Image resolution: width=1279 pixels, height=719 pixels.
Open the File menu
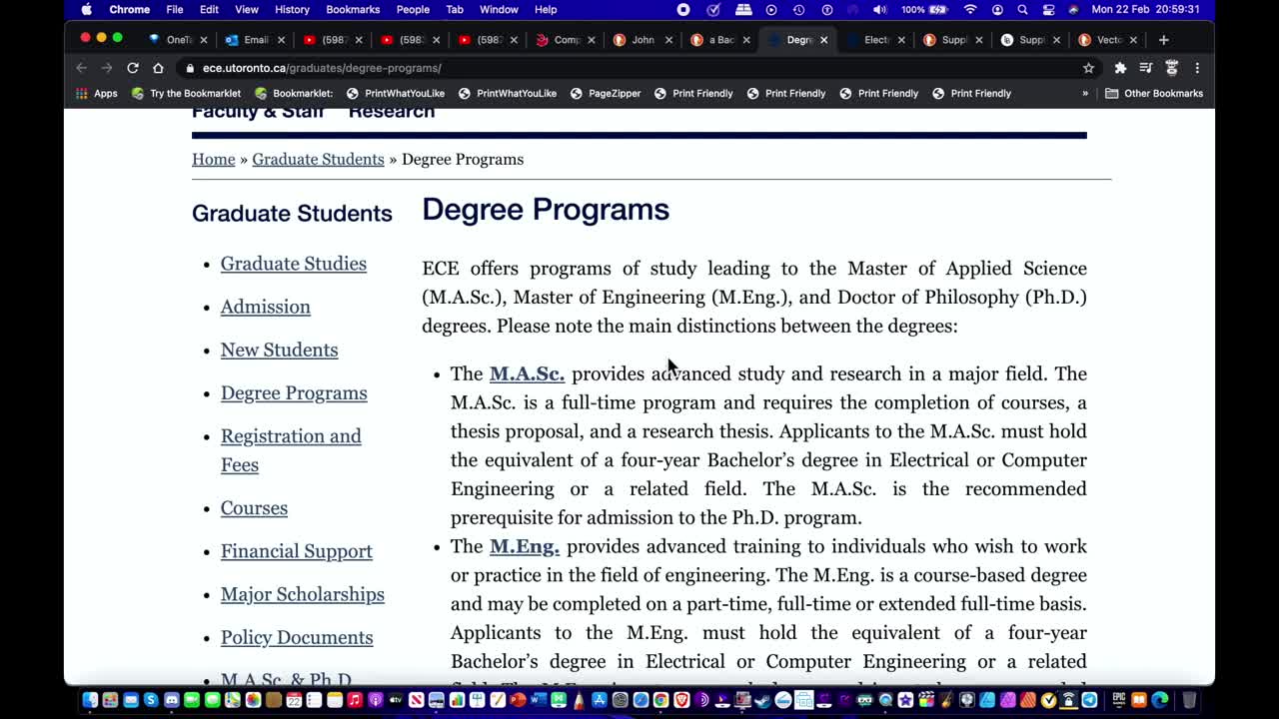click(174, 9)
